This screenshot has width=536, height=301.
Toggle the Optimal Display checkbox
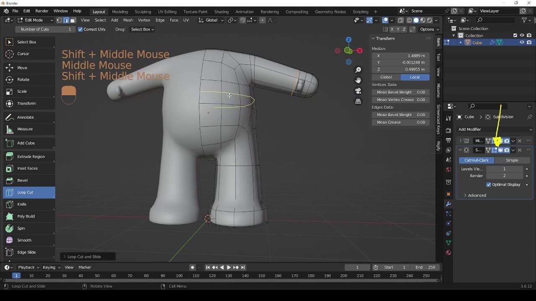tap(489, 184)
